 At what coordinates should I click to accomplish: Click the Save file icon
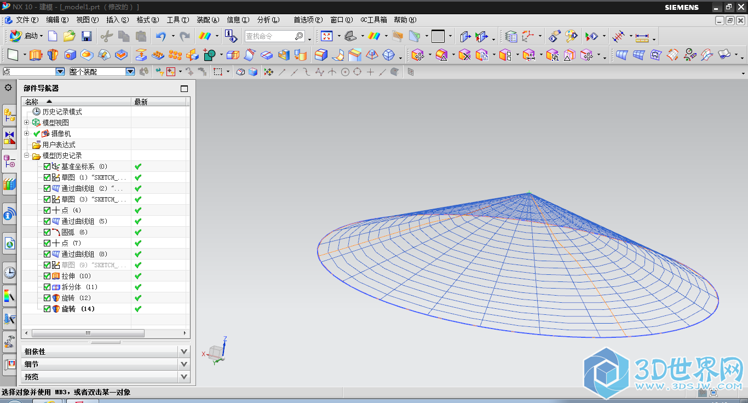point(87,36)
